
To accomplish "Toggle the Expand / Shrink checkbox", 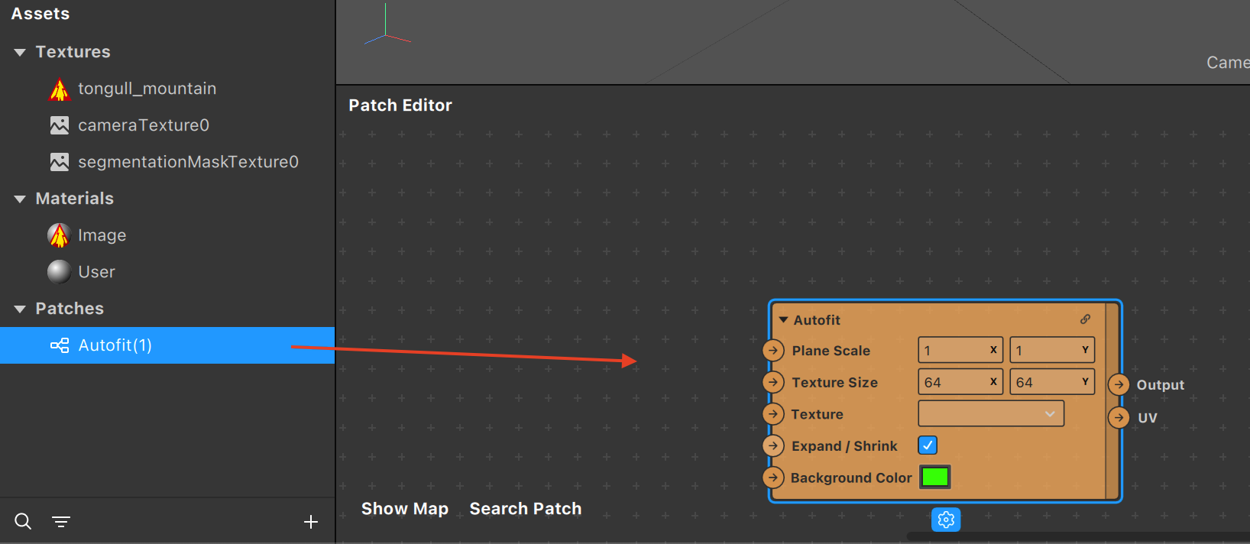I will coord(928,445).
